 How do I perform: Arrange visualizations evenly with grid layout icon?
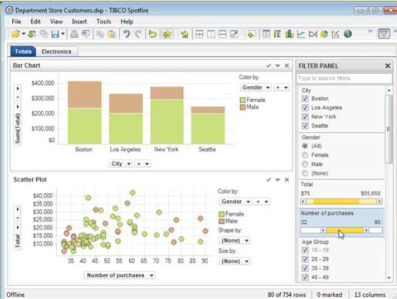click(199, 34)
